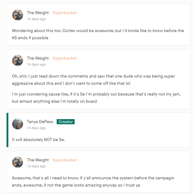
Task: Click the green Creator badge
Action: point(66,122)
